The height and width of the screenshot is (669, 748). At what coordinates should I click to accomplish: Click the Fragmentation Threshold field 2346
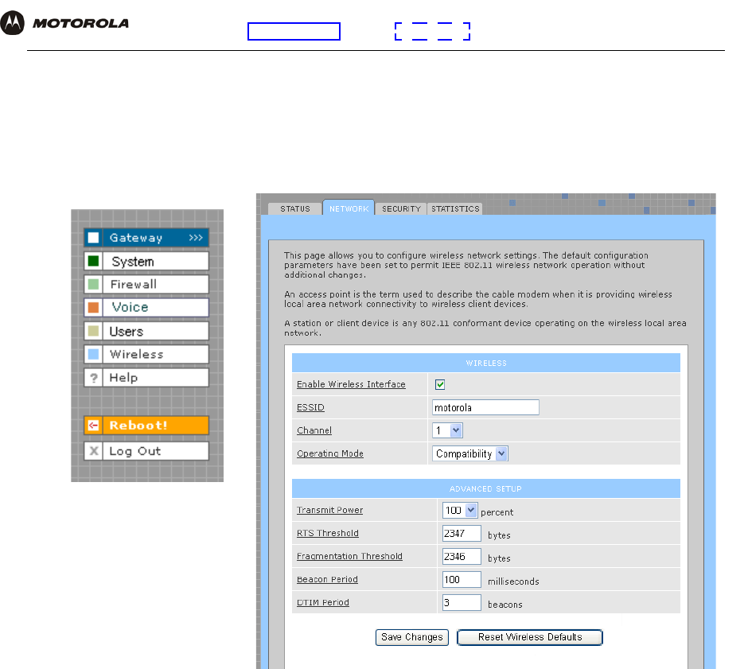pos(462,556)
